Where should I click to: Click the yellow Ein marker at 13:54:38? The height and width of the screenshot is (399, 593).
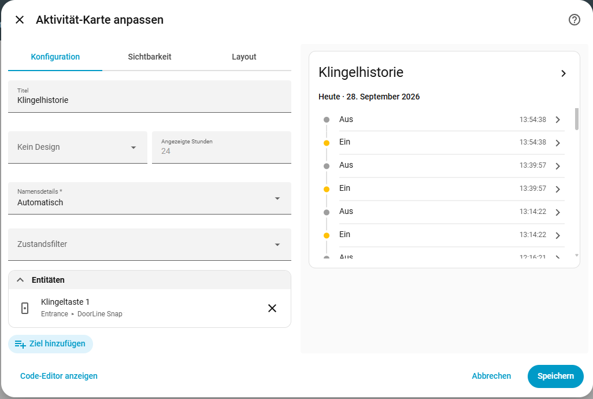point(327,143)
